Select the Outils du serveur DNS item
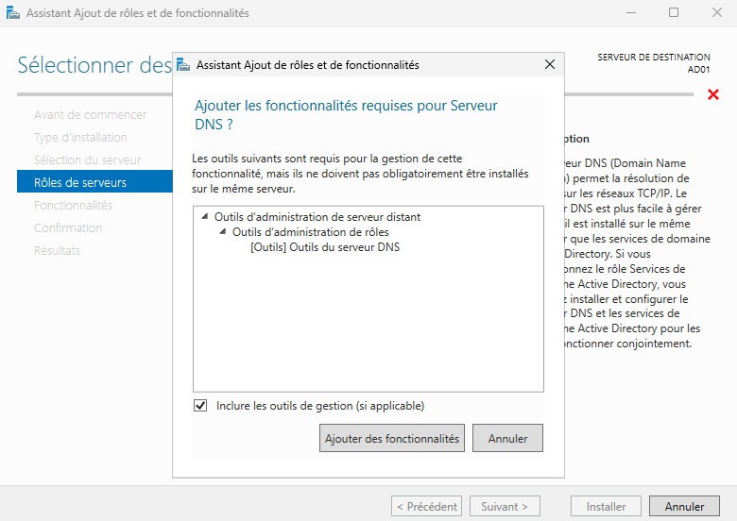 click(326, 247)
